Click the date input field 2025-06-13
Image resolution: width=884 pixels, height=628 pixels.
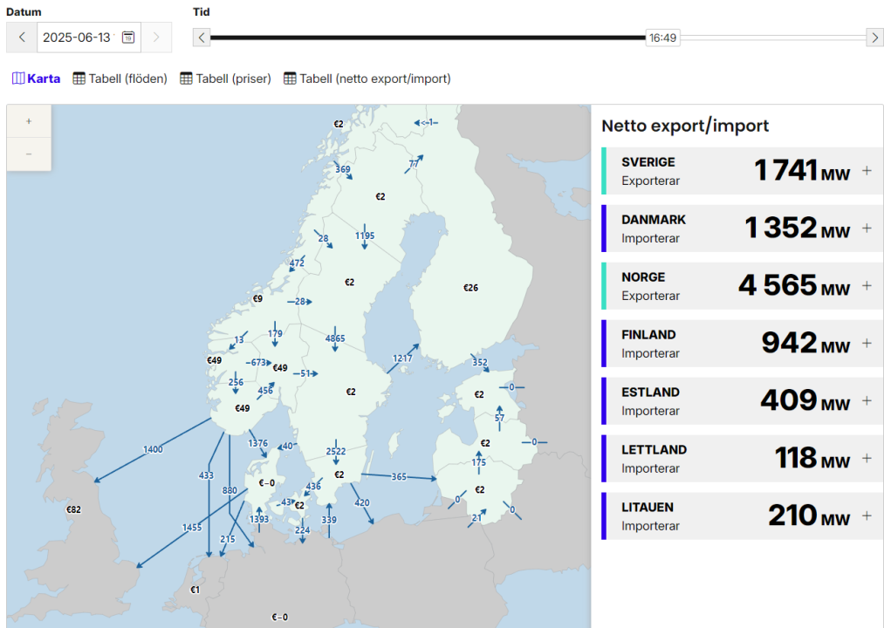coord(77,38)
